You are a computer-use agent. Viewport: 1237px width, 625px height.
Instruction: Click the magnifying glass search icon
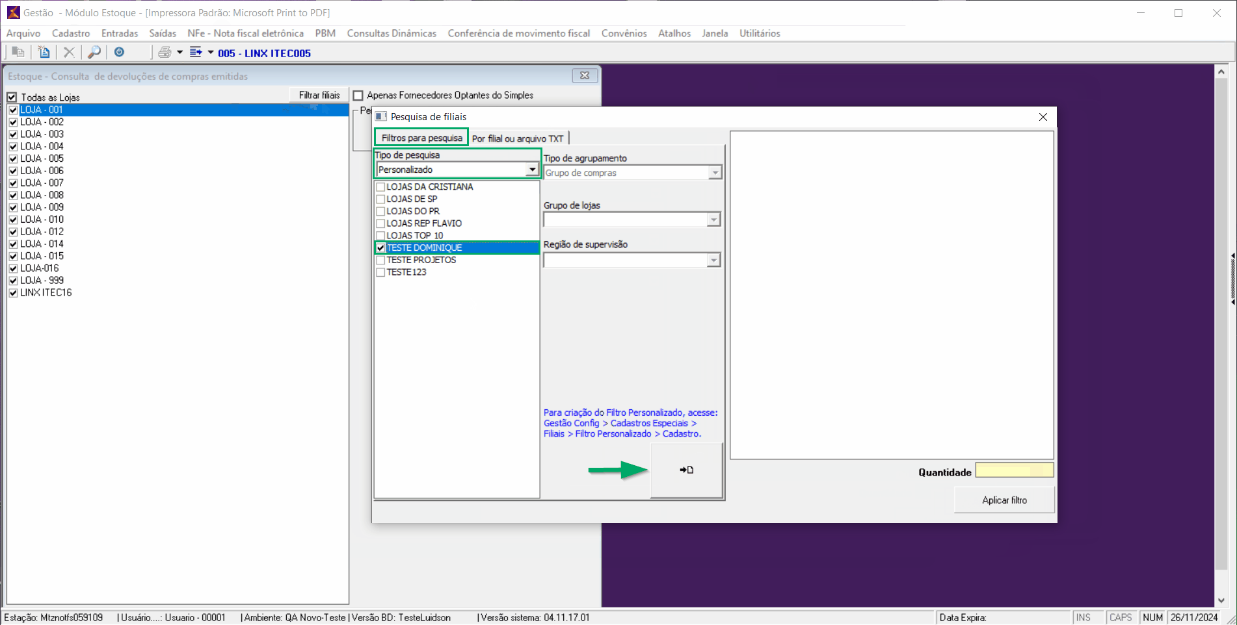coord(94,53)
